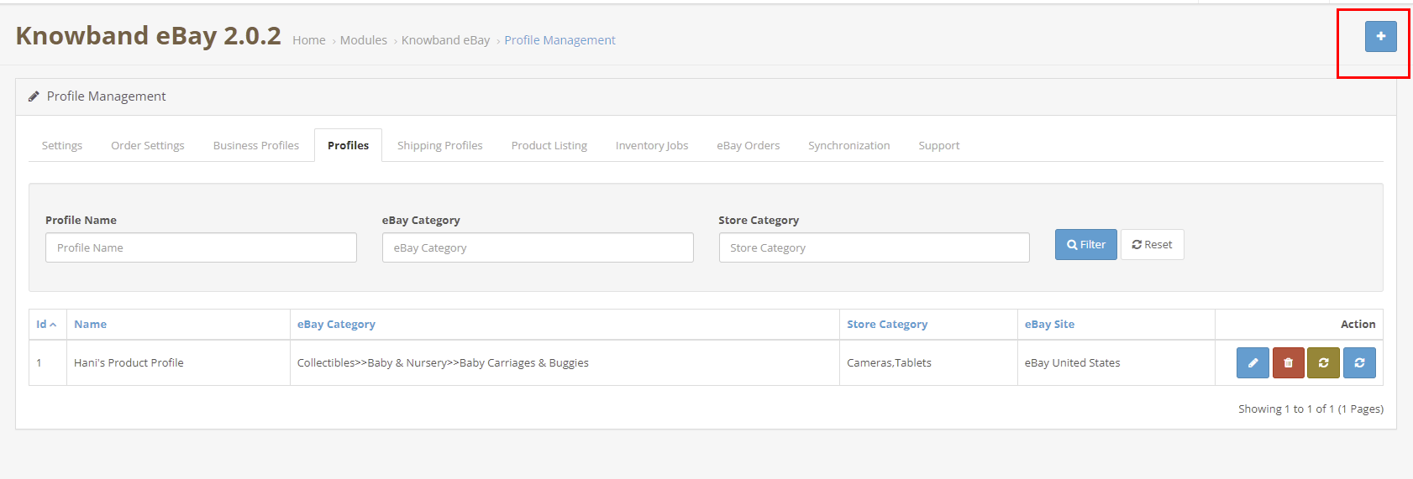This screenshot has width=1413, height=479.
Task: Open the Support tab
Action: click(x=939, y=145)
